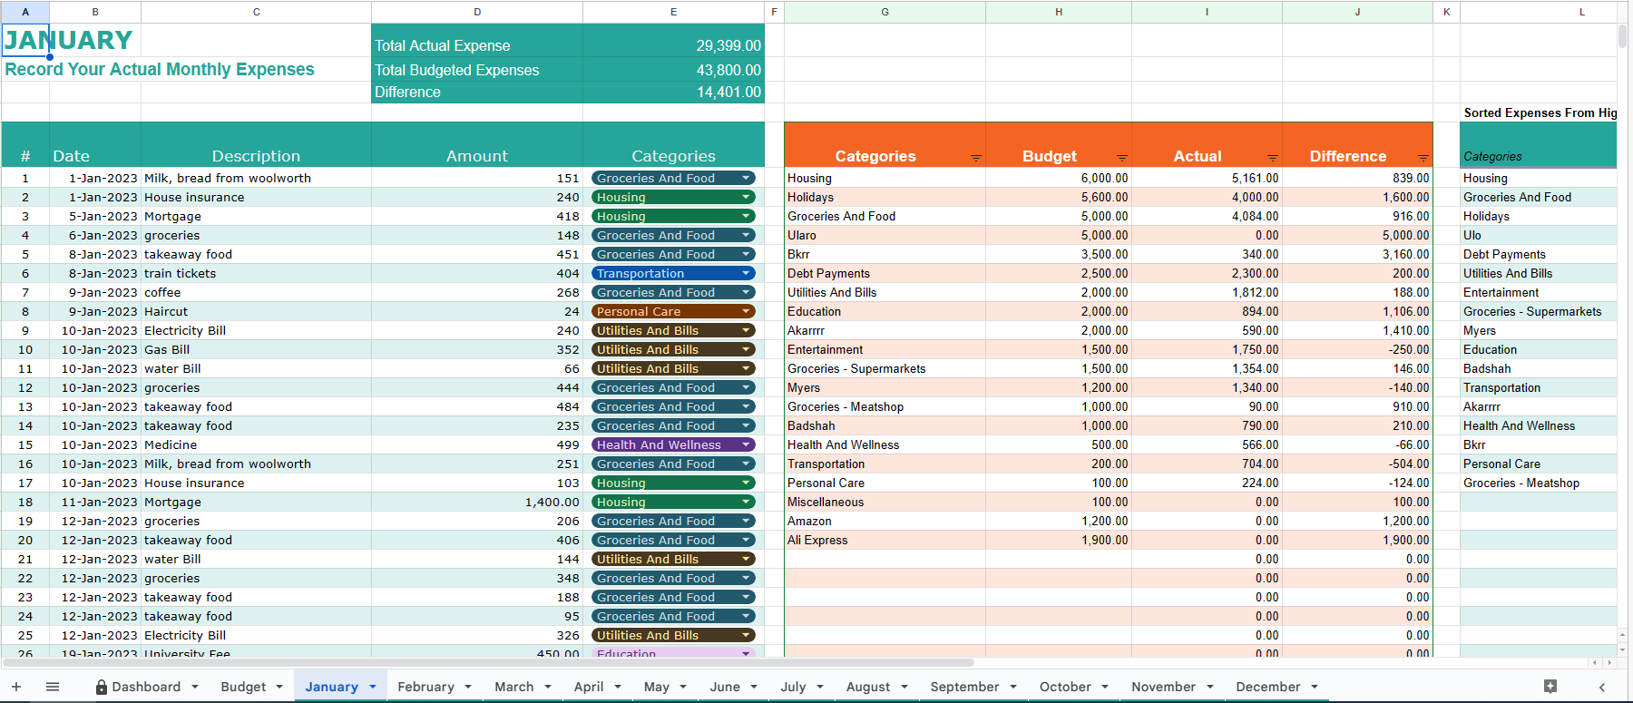Select Miscellaneous category cell
The width and height of the screenshot is (1633, 703).
coord(885,502)
